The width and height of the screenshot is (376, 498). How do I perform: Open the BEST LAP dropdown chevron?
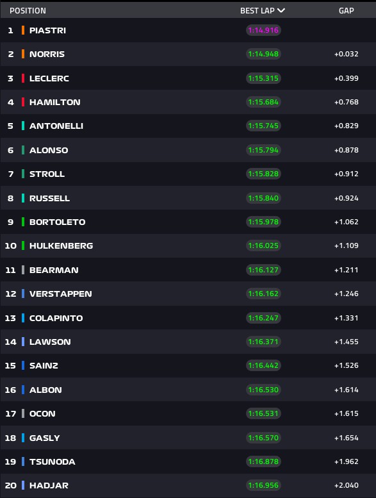pos(281,10)
